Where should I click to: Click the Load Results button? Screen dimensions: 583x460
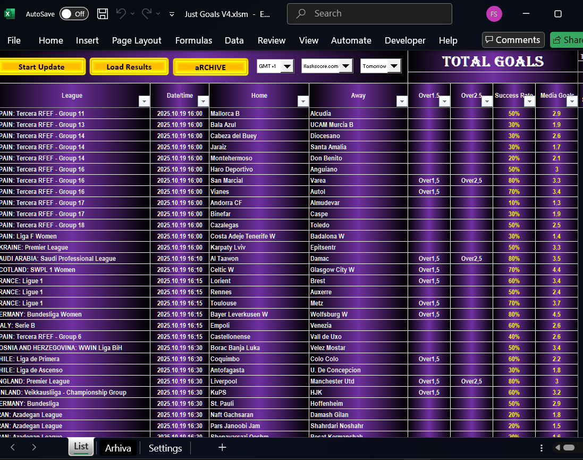pos(129,67)
